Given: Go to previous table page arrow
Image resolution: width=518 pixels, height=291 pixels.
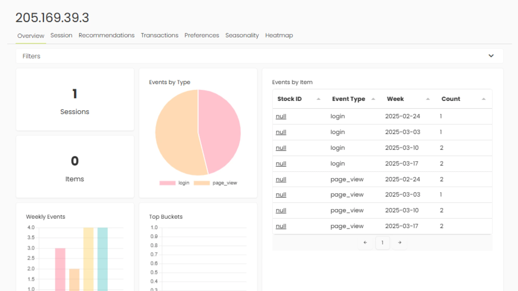Looking at the screenshot, I should point(365,242).
